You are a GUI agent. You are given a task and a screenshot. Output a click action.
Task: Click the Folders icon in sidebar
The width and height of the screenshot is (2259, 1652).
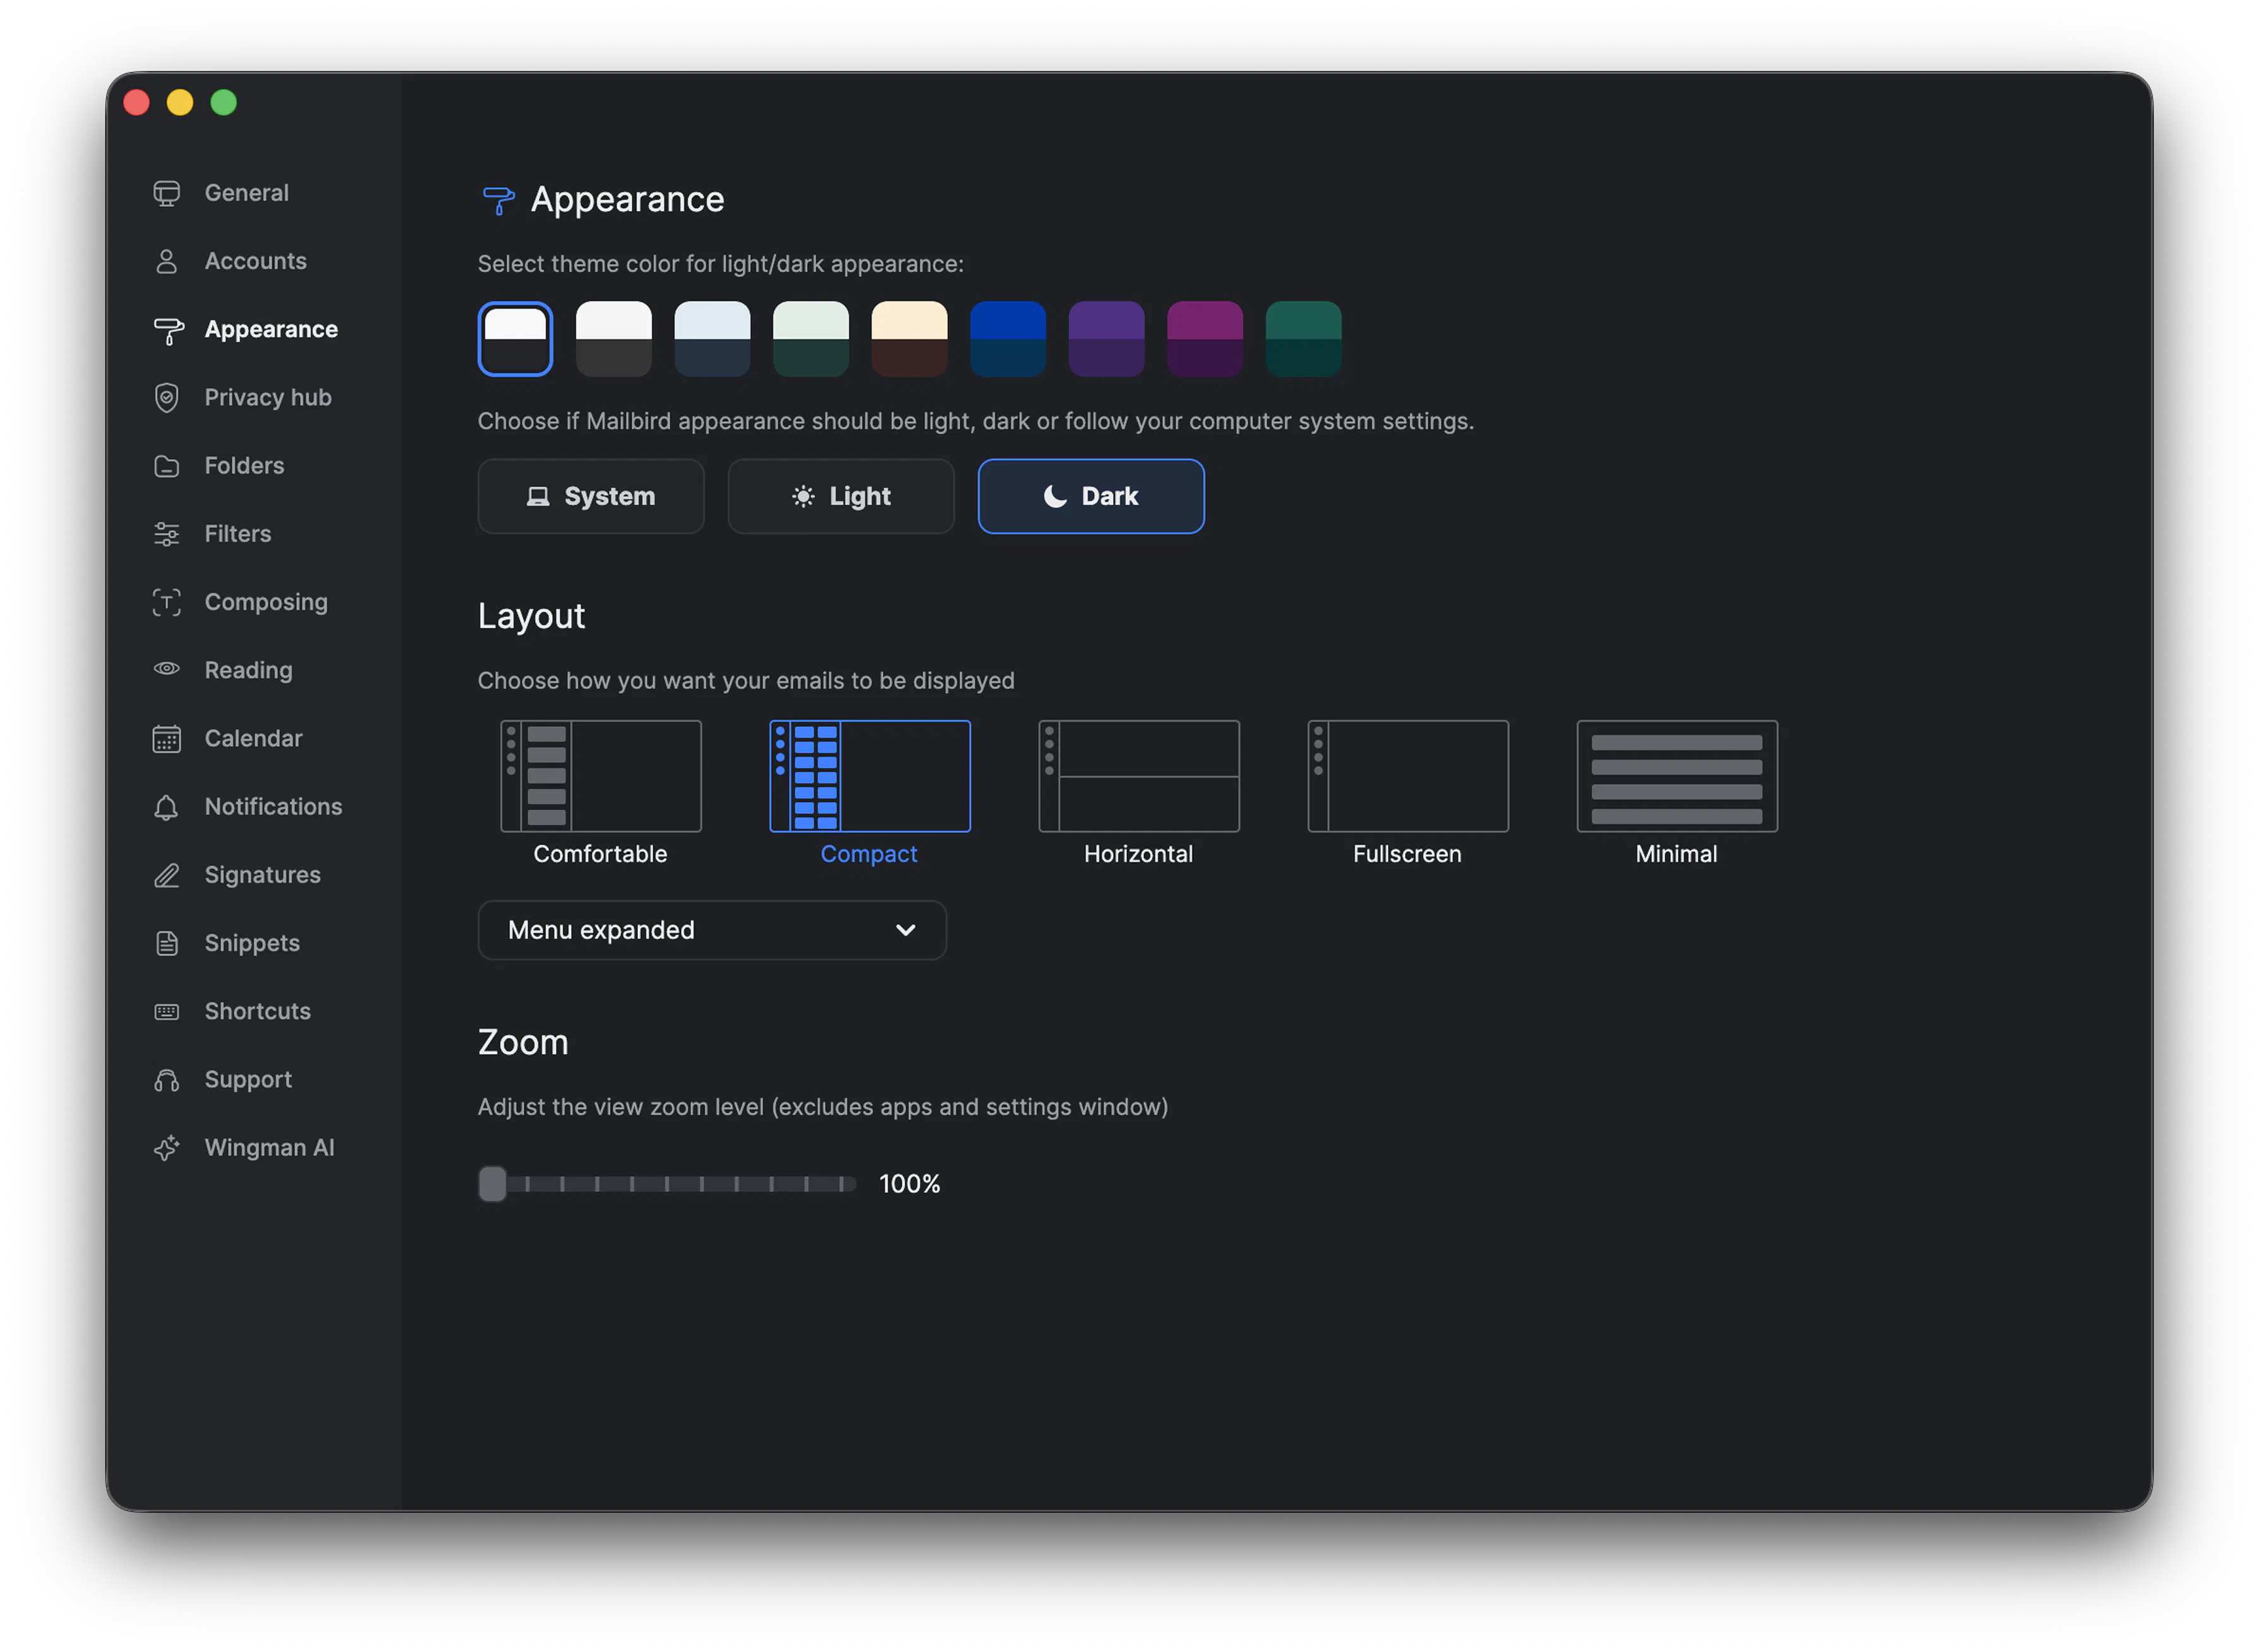tap(167, 466)
